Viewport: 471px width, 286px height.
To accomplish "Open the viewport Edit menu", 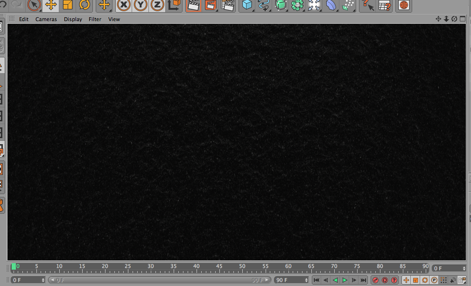I will coord(24,19).
